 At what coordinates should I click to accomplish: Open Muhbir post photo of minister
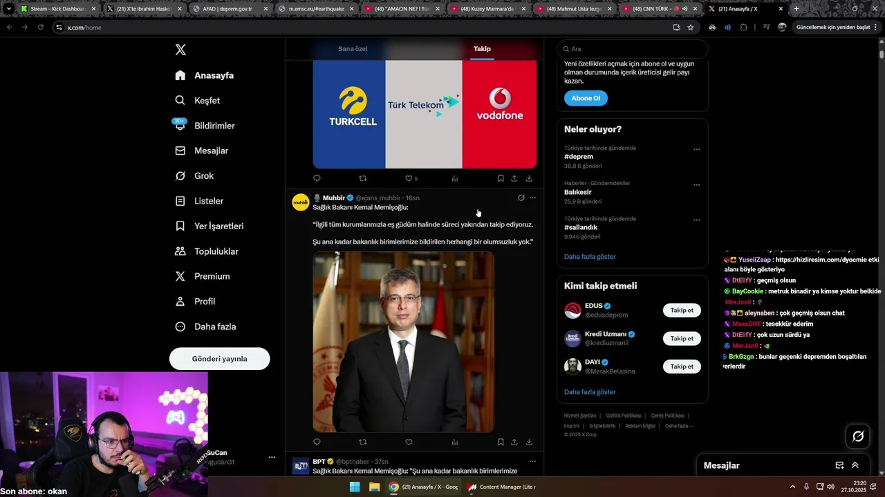403,342
